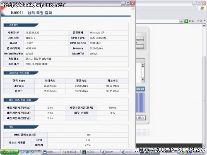Image resolution: width=207 pixels, height=155 pixels.
Task: Switch to the Daum browser taskbar button
Action: click(x=110, y=152)
